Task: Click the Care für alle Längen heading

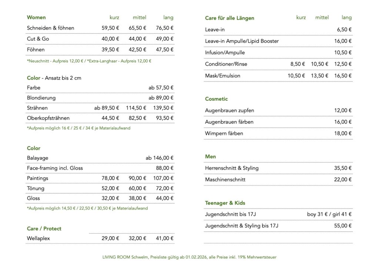Action: pyautogui.click(x=229, y=18)
